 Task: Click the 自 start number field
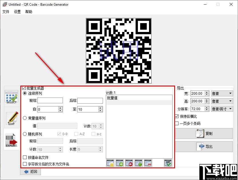(48, 109)
